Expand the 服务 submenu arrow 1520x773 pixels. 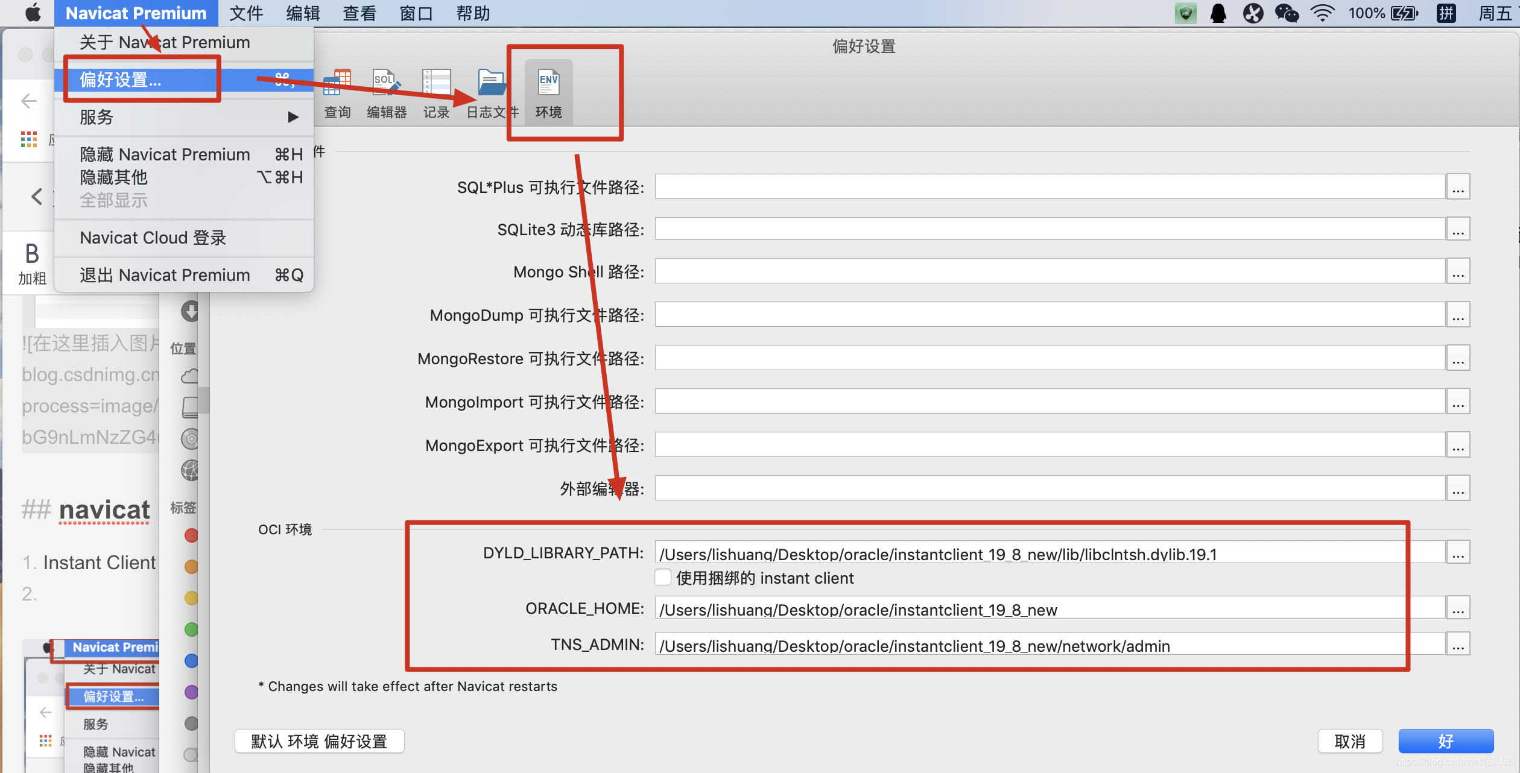[x=293, y=117]
